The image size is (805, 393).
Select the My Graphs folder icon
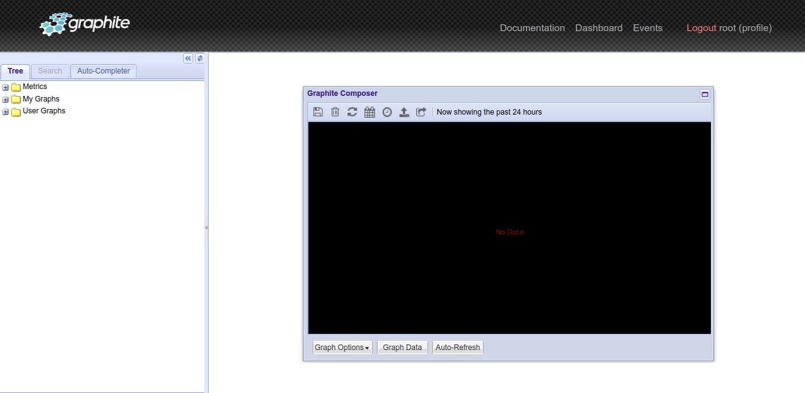click(16, 100)
